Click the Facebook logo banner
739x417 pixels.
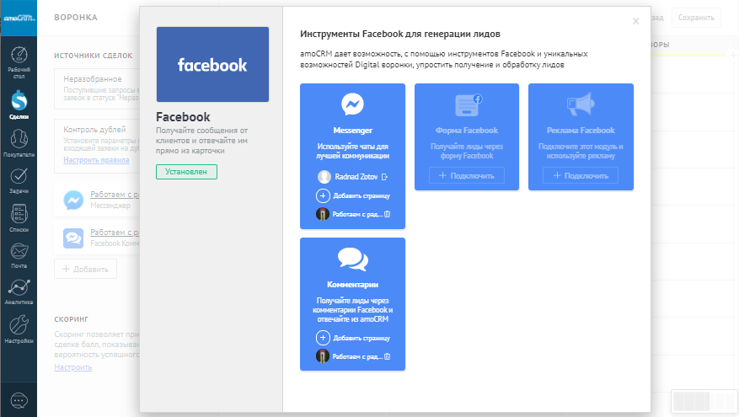212,65
